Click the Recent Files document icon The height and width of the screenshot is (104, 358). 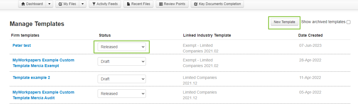(128, 4)
